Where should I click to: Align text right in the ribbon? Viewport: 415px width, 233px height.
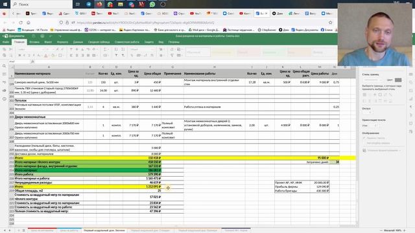point(82,56)
